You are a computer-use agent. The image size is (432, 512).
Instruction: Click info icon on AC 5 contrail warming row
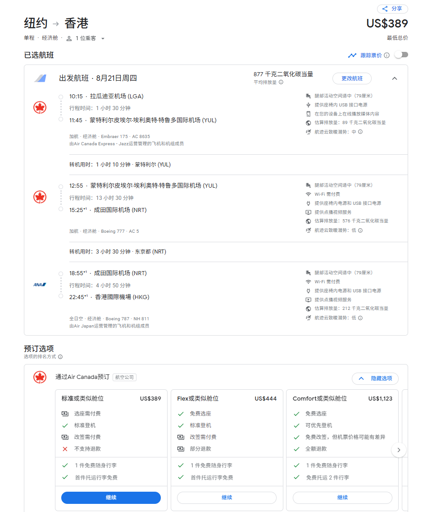pyautogui.click(x=360, y=230)
